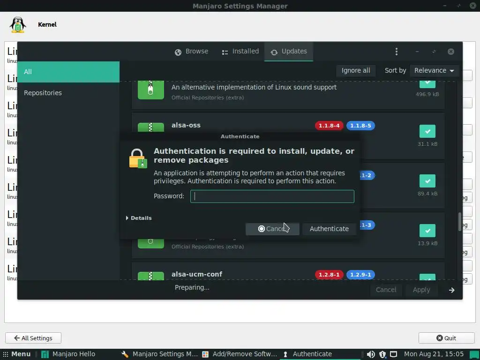
Task: Click the info tray icon
Action: pos(382,354)
